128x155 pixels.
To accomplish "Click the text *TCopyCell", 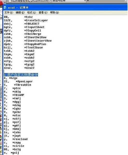I will 33,31.
